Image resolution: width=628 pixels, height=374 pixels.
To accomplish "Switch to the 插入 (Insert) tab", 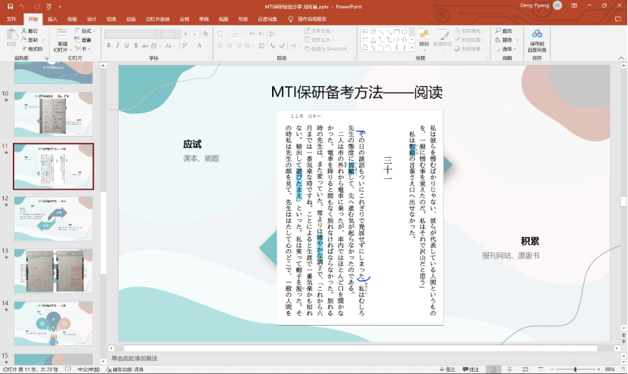I will 52,19.
